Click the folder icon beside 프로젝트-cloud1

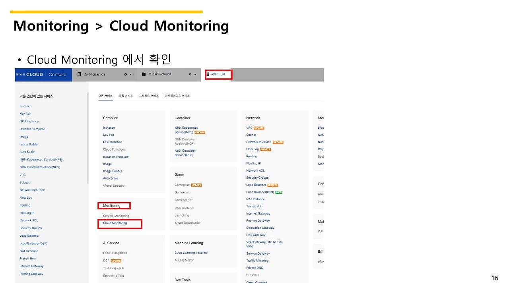click(x=144, y=74)
